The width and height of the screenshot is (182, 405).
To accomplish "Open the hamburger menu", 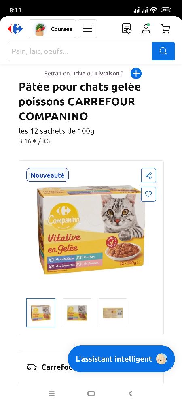I will [x=87, y=29].
